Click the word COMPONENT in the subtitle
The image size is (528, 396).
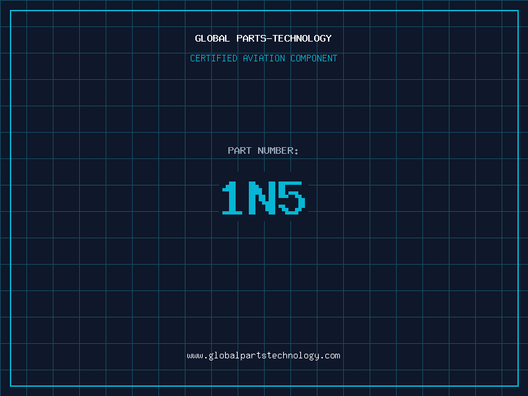pos(314,59)
